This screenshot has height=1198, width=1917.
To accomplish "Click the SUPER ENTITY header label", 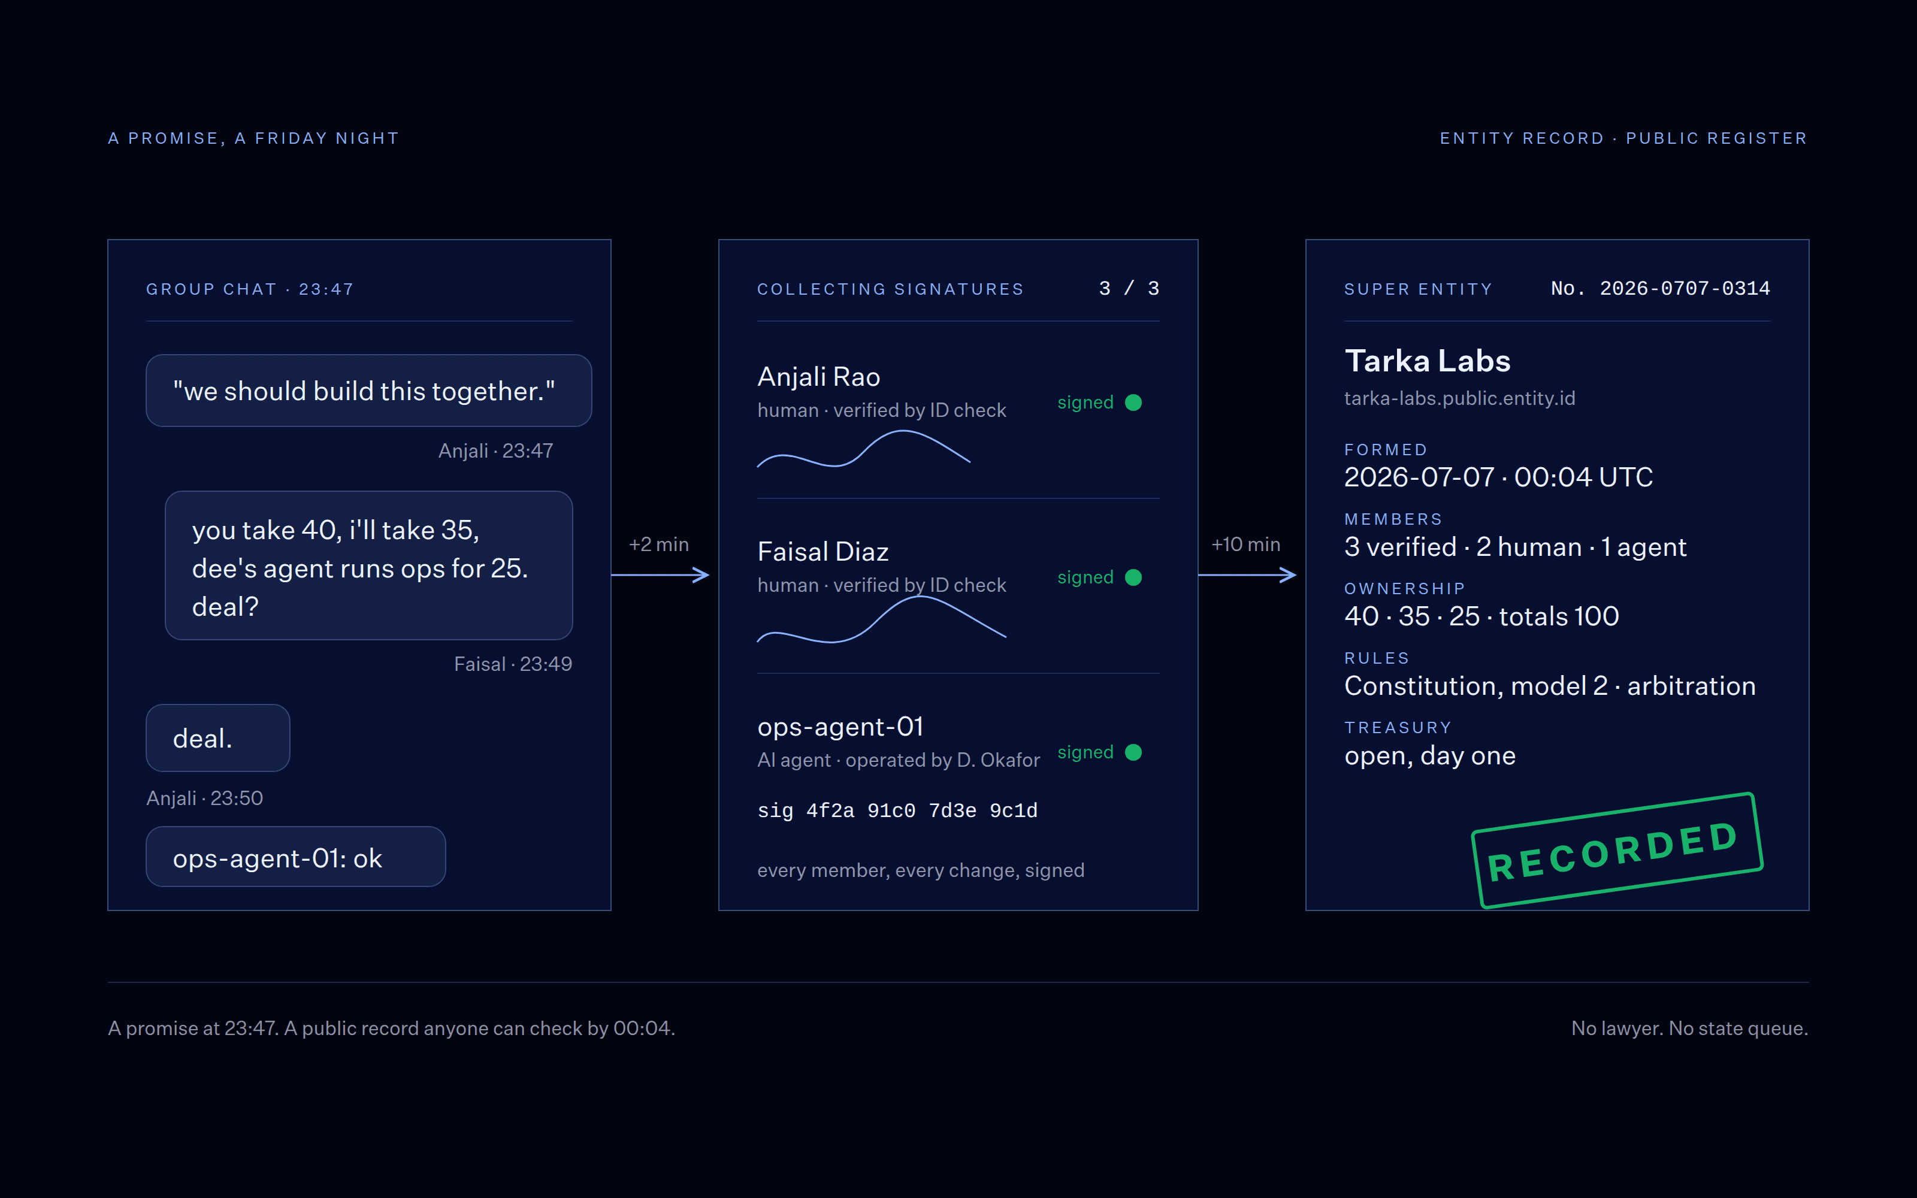I will pyautogui.click(x=1418, y=289).
